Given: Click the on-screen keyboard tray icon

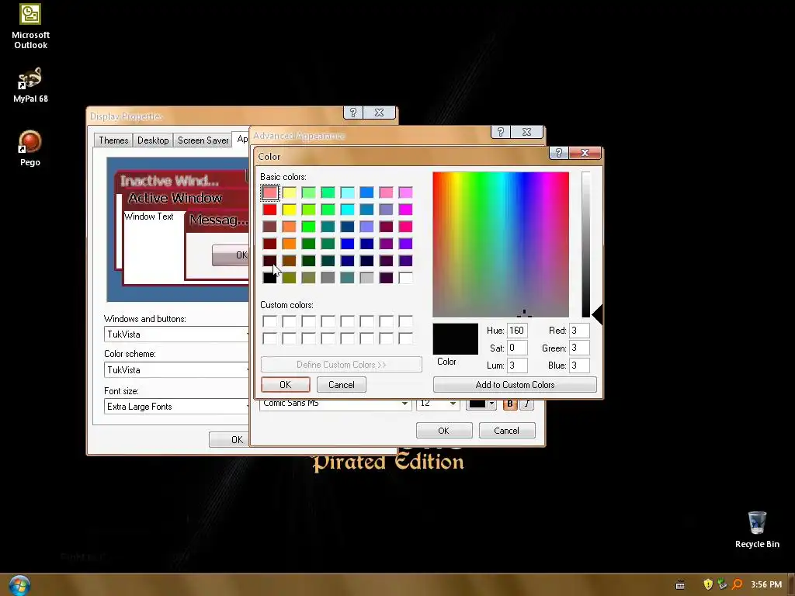Looking at the screenshot, I should tap(680, 585).
